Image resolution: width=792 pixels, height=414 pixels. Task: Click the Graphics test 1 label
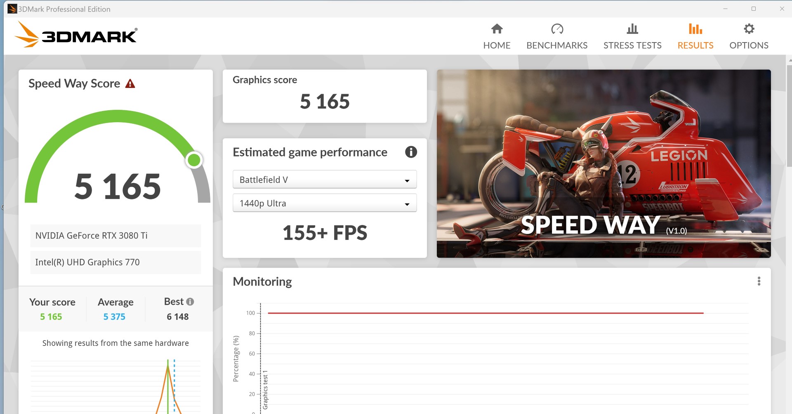(265, 390)
